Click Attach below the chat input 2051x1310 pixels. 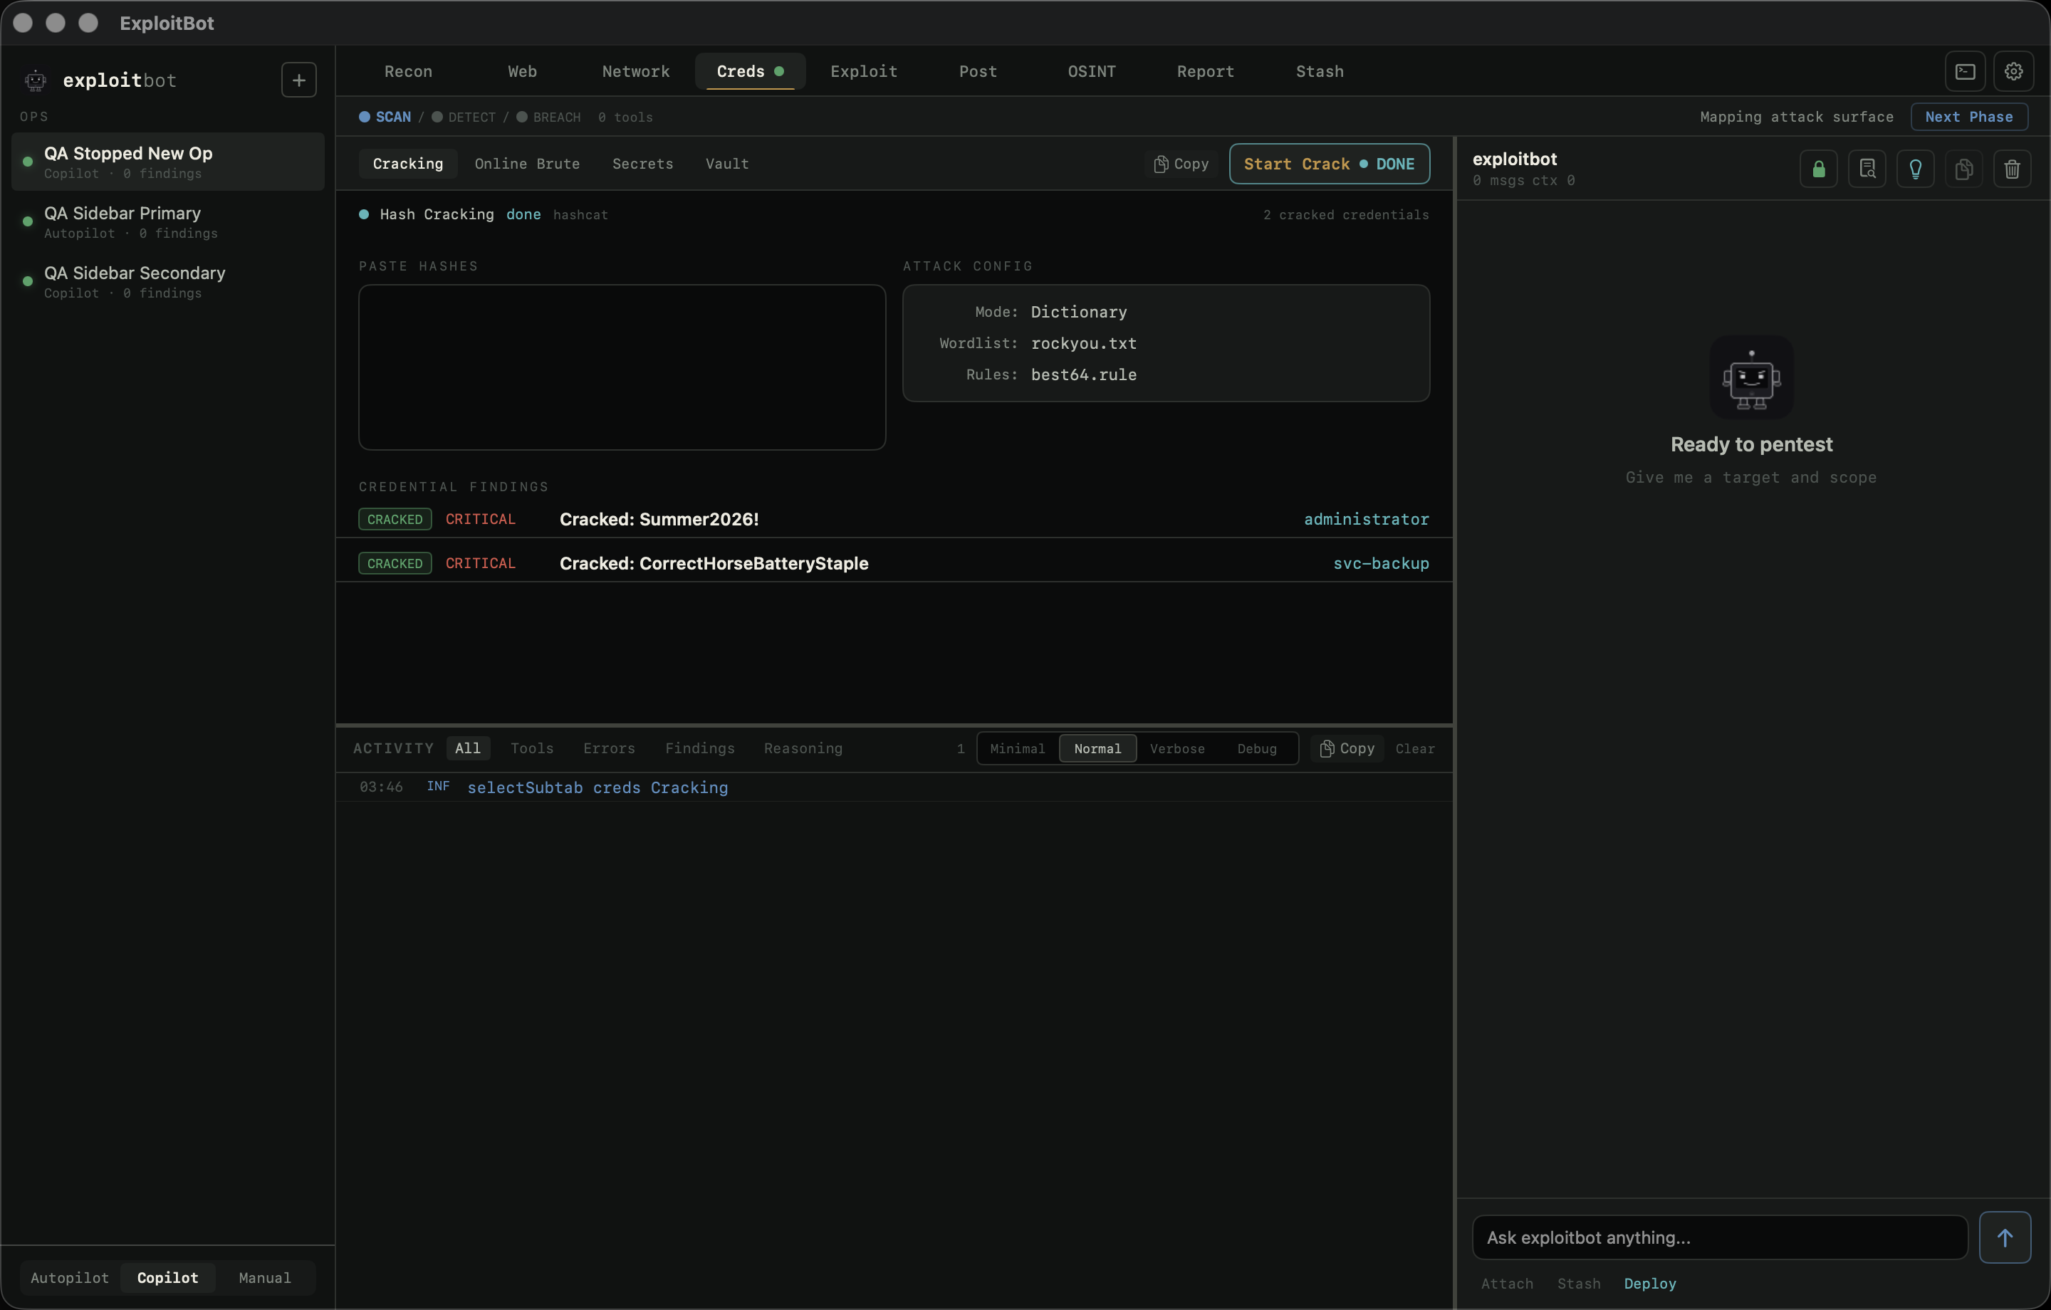(x=1507, y=1284)
